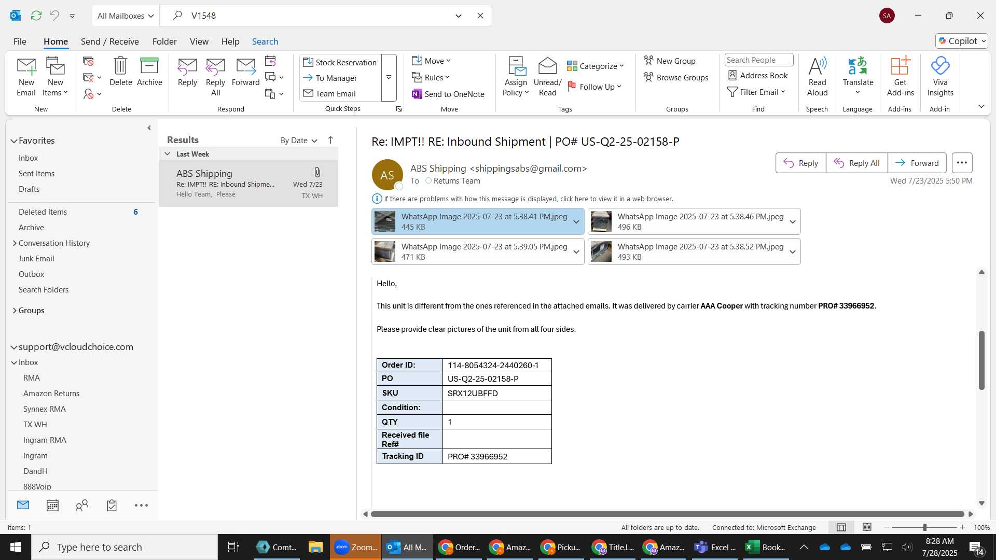Click Reply button in reading pane
996x560 pixels.
coord(800,163)
